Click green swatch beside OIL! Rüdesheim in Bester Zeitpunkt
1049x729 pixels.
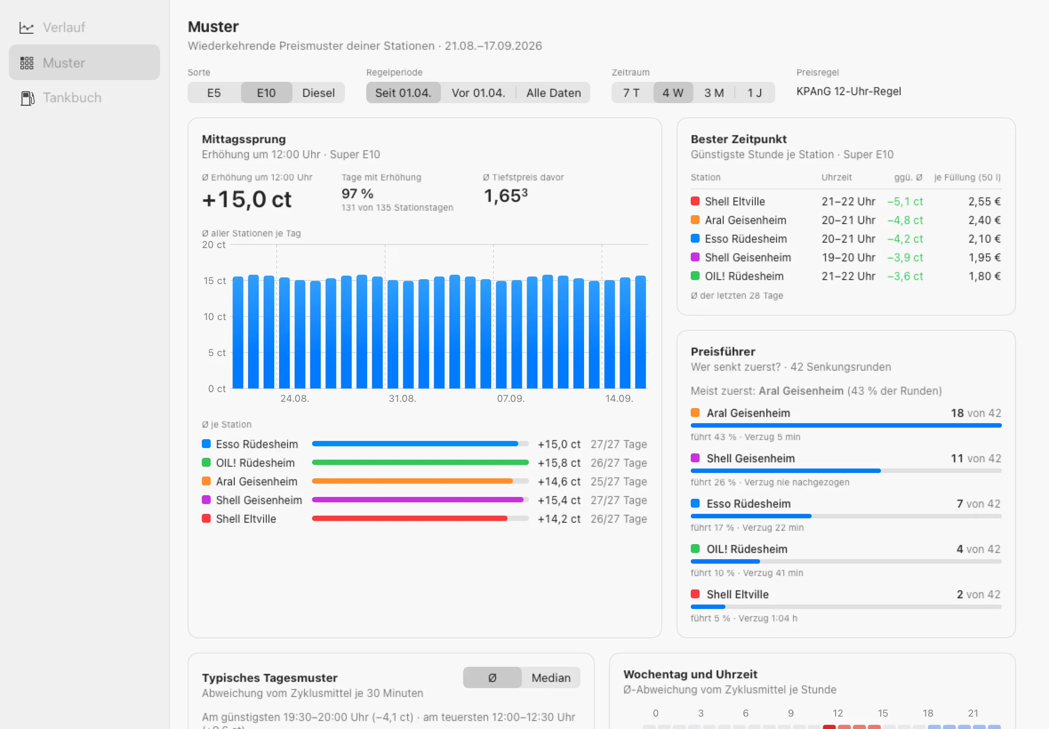point(695,276)
